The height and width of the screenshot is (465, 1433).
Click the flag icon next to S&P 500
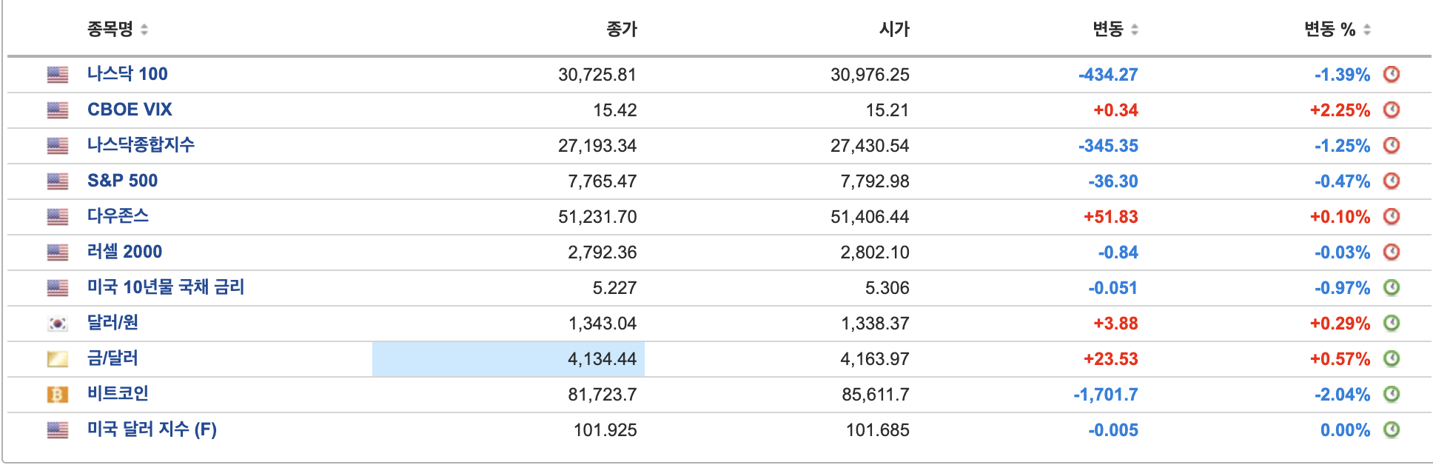[58, 181]
